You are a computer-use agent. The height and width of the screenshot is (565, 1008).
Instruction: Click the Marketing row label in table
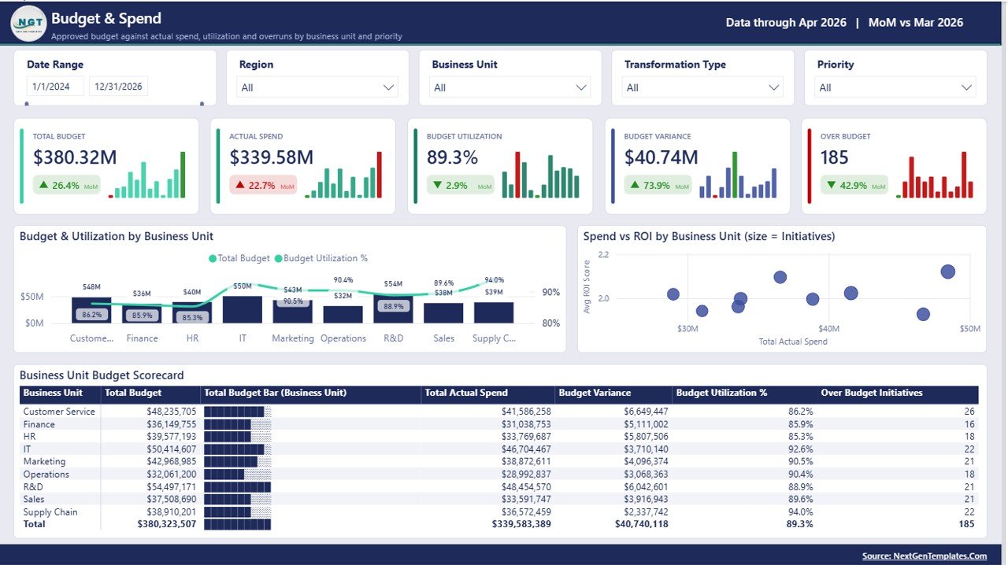pyautogui.click(x=44, y=461)
